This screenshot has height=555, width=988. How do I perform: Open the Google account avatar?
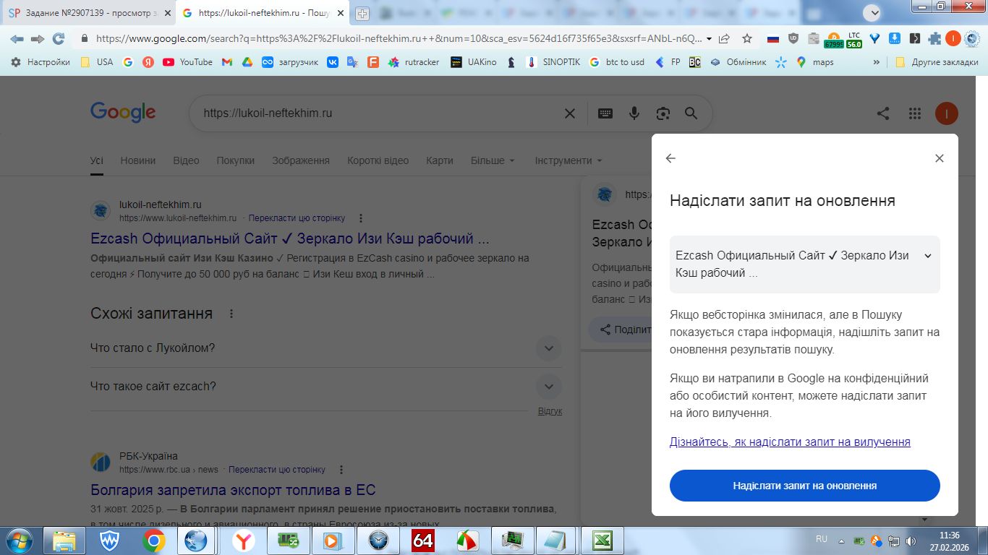point(947,113)
